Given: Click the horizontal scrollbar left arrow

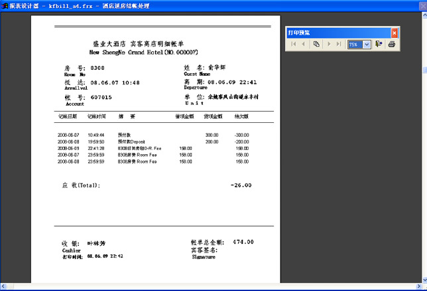Looking at the screenshot, I should pos(3,287).
